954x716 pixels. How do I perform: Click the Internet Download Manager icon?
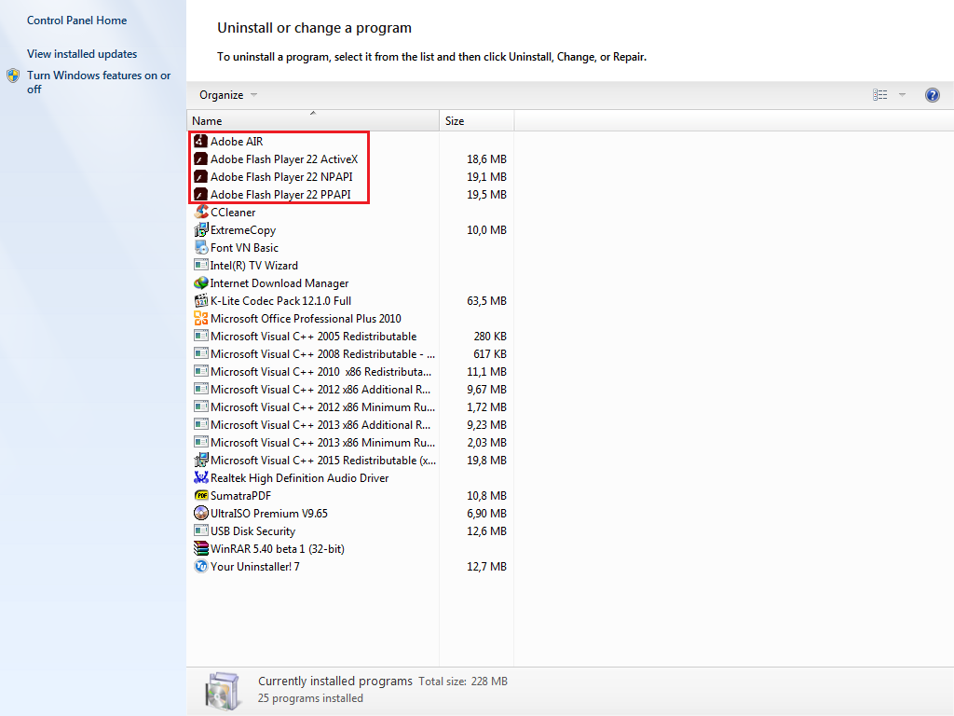click(x=201, y=283)
